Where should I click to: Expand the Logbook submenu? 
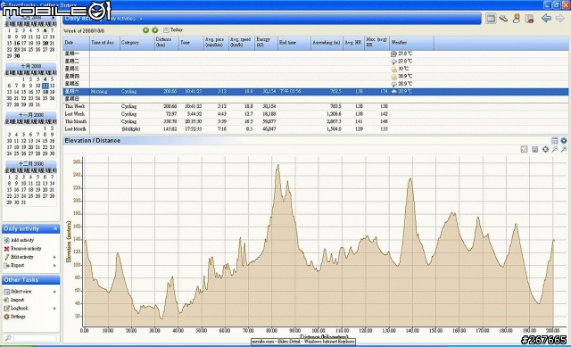pyautogui.click(x=54, y=309)
